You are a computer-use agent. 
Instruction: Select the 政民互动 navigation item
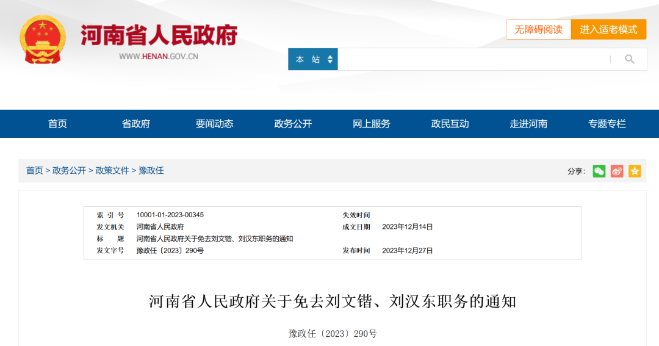(450, 124)
